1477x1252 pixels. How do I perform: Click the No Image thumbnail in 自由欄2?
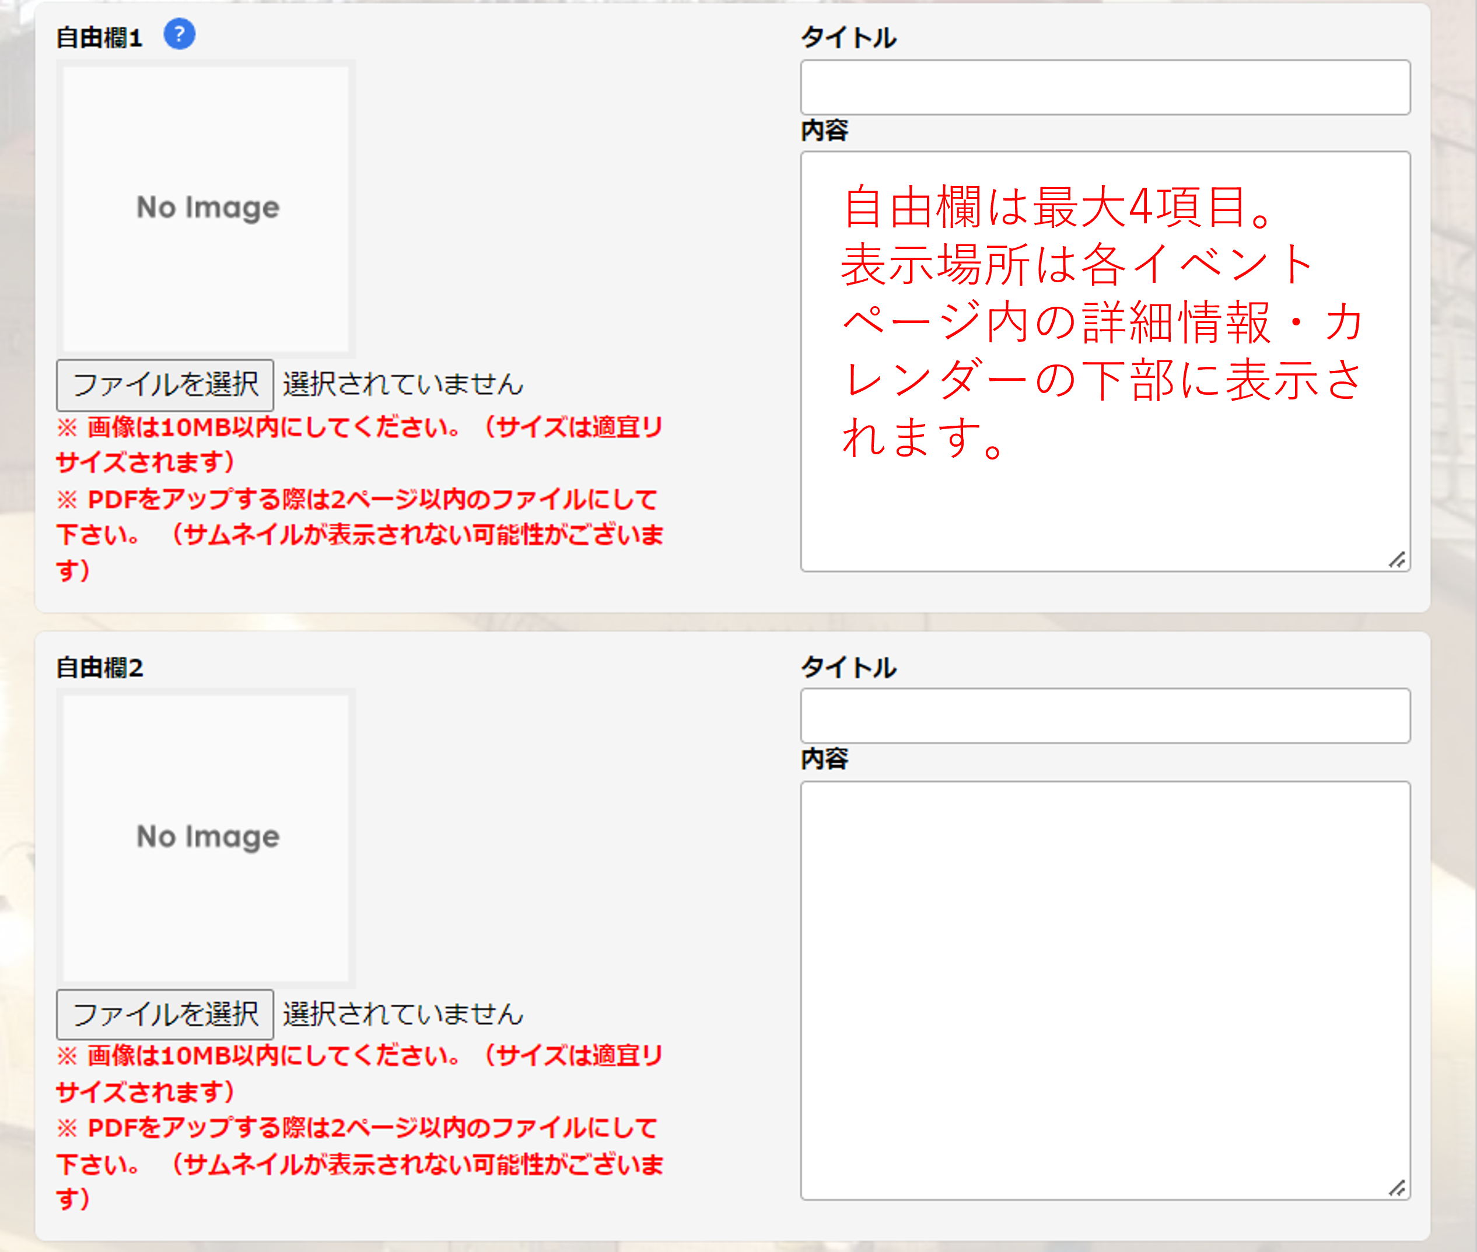pyautogui.click(x=206, y=837)
